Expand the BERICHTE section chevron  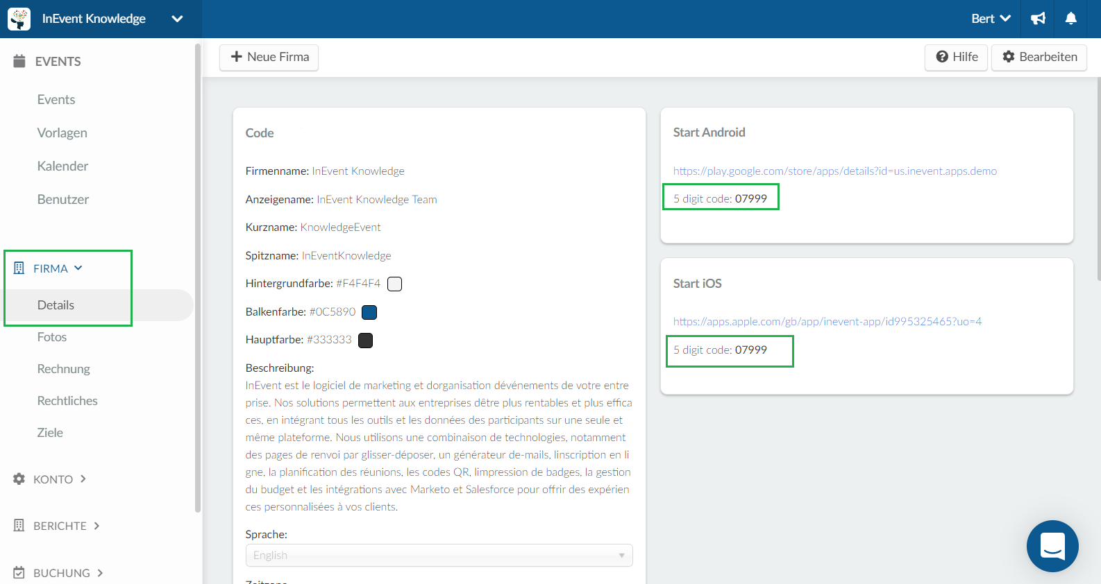[x=96, y=526]
